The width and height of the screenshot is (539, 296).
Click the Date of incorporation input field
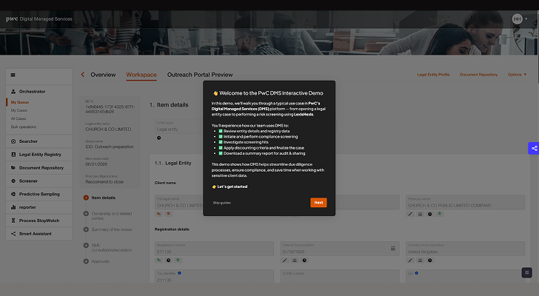[x=340, y=249]
